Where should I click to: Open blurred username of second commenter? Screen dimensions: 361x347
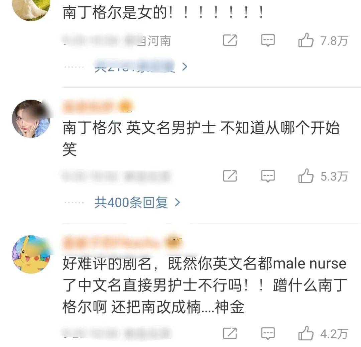[x=88, y=107]
